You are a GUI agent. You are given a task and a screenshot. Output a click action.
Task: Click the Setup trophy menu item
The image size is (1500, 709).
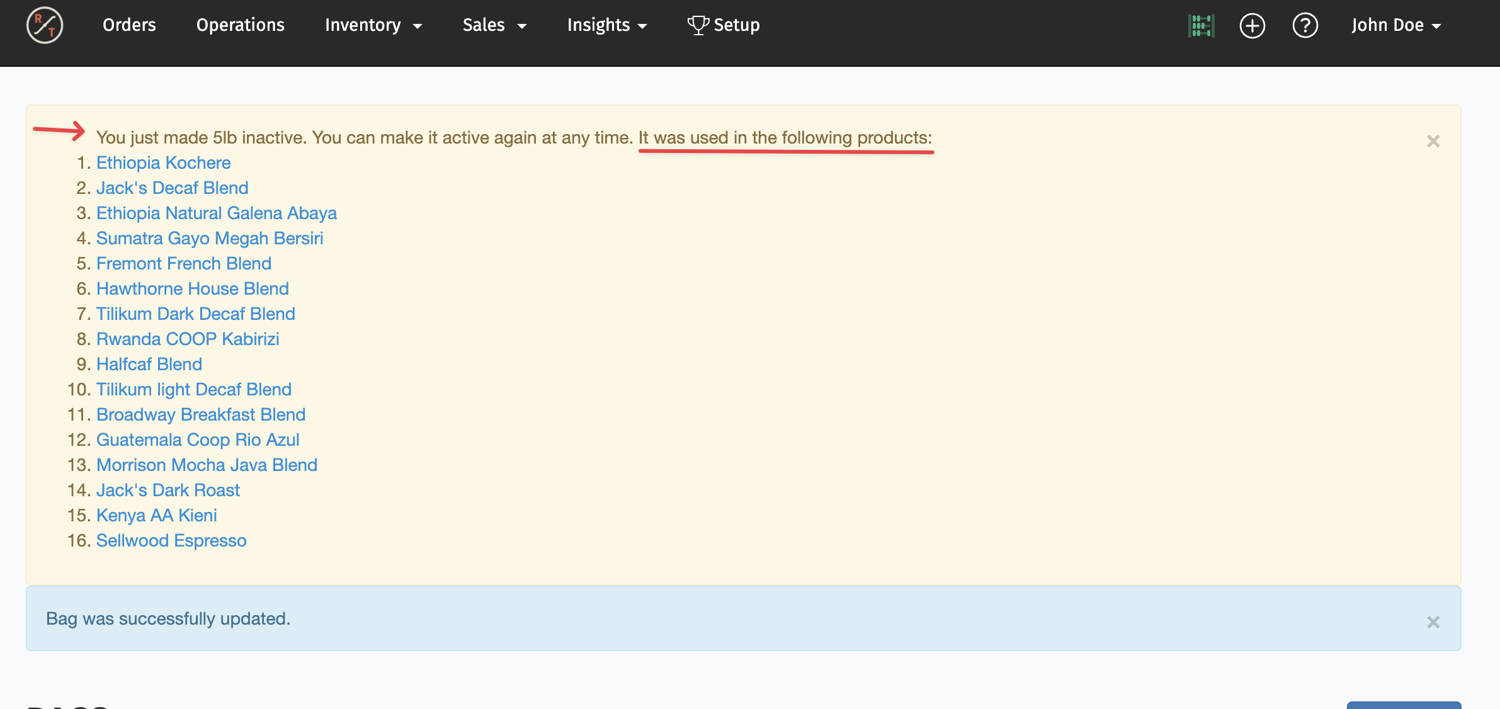click(724, 25)
